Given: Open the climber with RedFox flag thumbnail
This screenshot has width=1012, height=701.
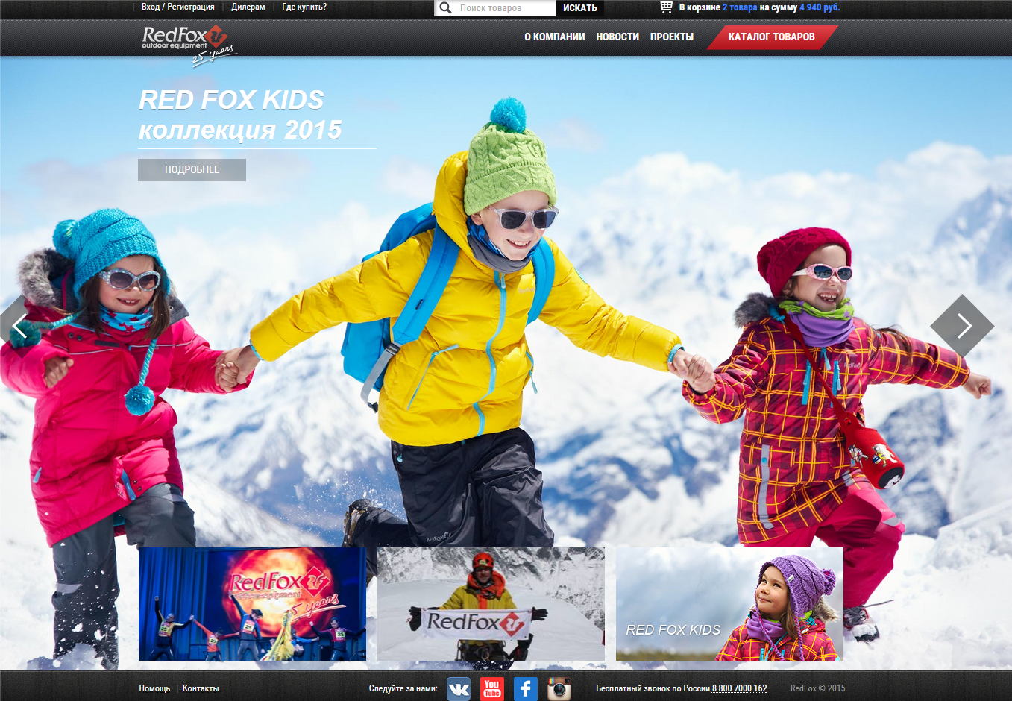Looking at the screenshot, I should (x=491, y=604).
